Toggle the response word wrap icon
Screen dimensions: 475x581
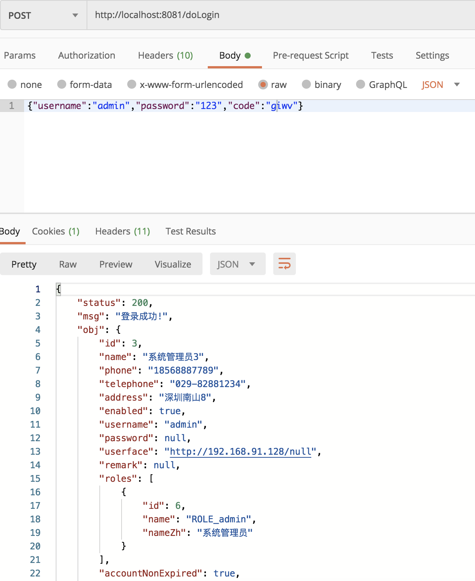click(x=284, y=264)
